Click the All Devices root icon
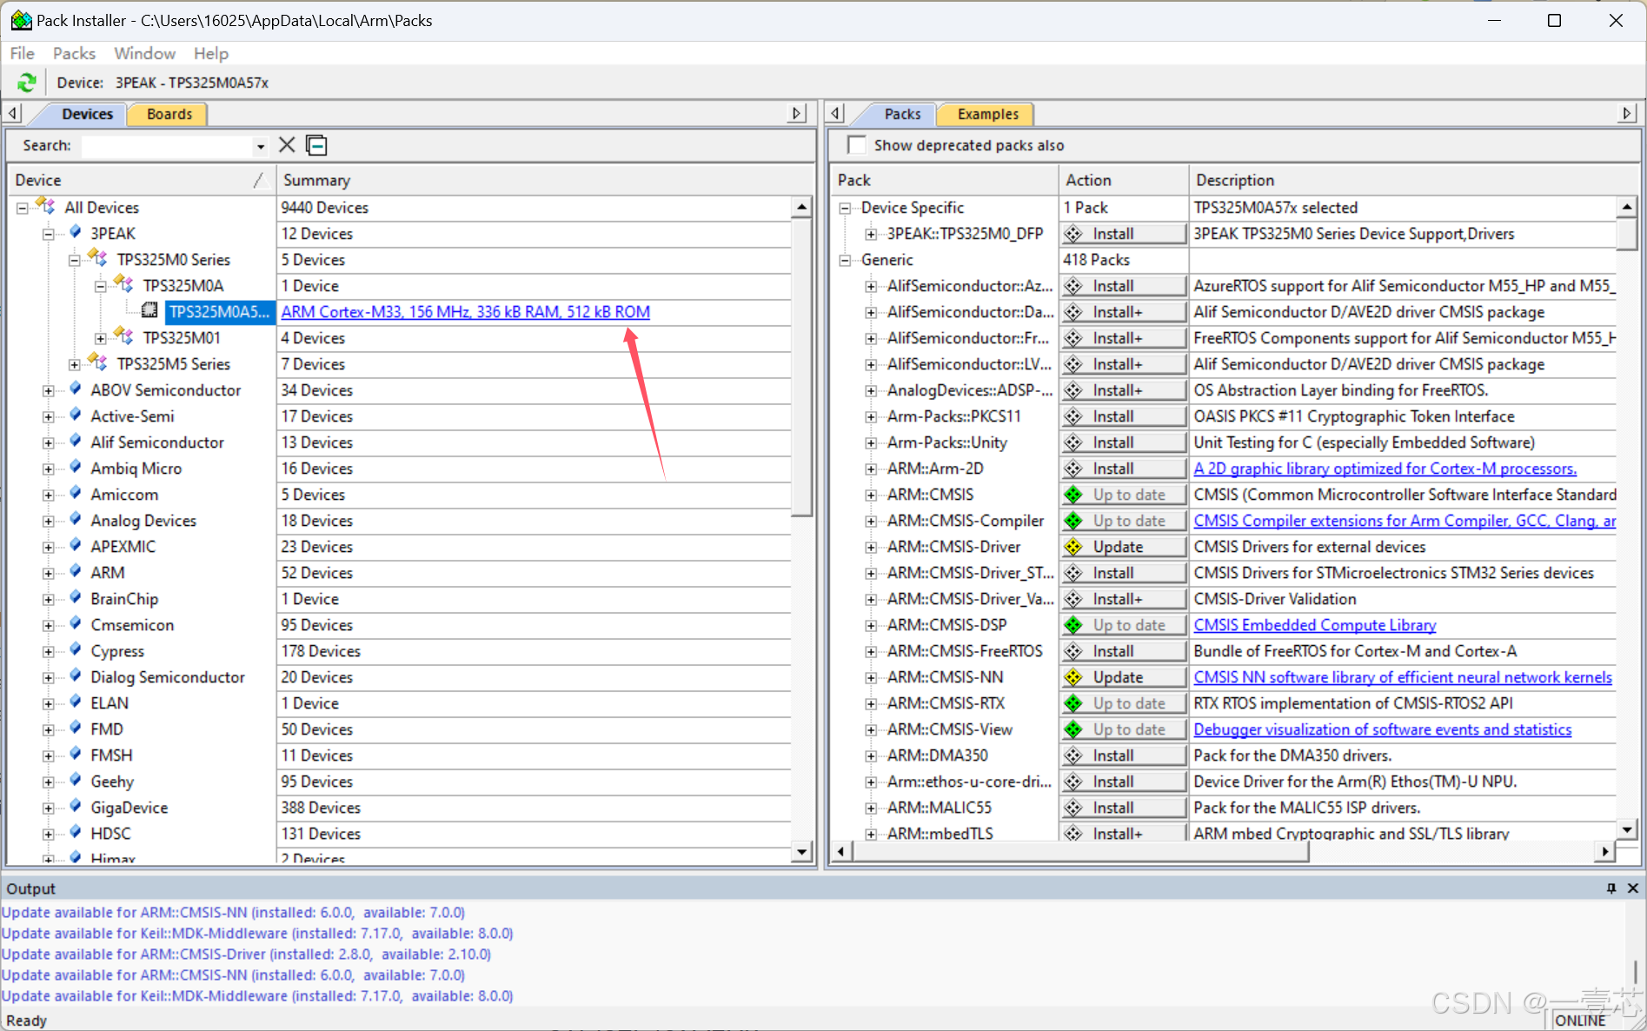This screenshot has height=1031, width=1647. tap(46, 207)
